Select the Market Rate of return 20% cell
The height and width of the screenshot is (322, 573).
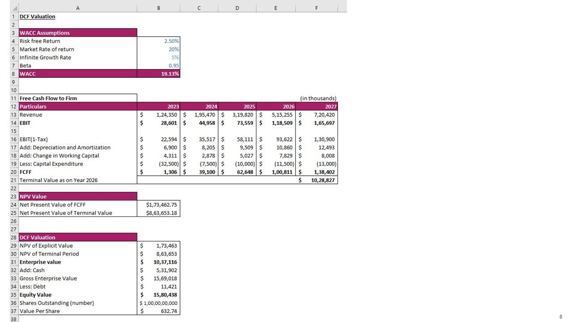[x=158, y=49]
